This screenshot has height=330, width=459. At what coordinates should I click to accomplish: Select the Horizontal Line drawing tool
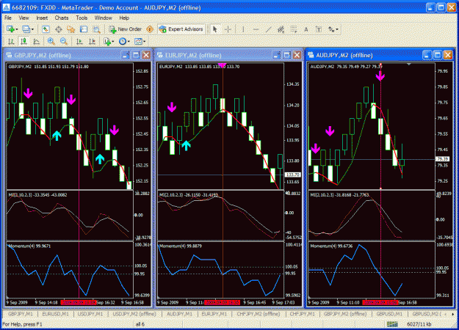coord(256,29)
